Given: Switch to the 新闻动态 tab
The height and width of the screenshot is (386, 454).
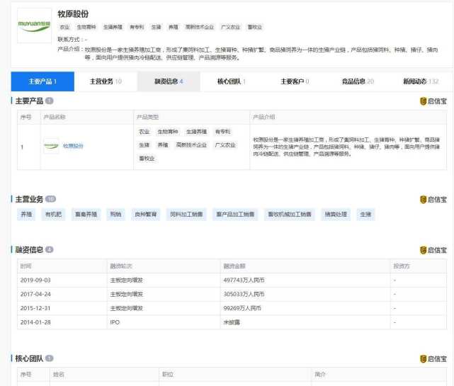Looking at the screenshot, I should pyautogui.click(x=421, y=81).
